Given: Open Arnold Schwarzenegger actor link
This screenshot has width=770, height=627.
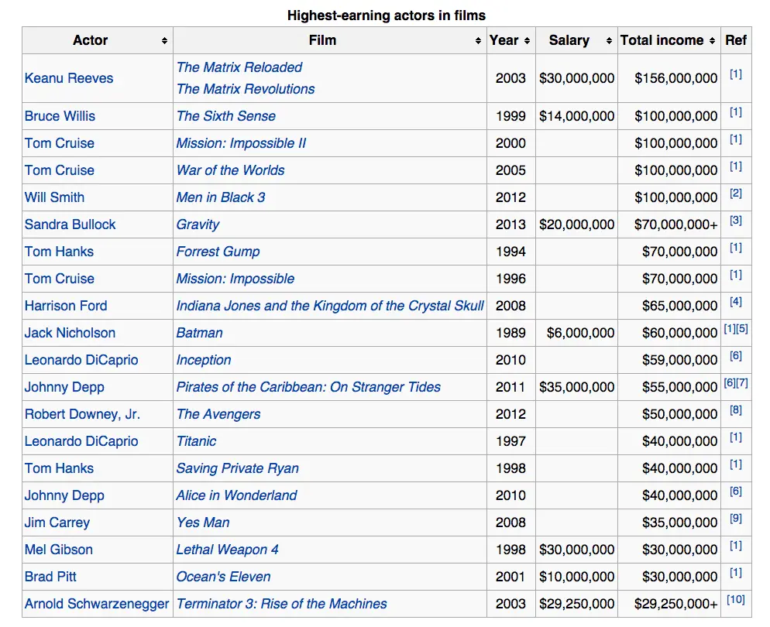Looking at the screenshot, I should tap(97, 604).
